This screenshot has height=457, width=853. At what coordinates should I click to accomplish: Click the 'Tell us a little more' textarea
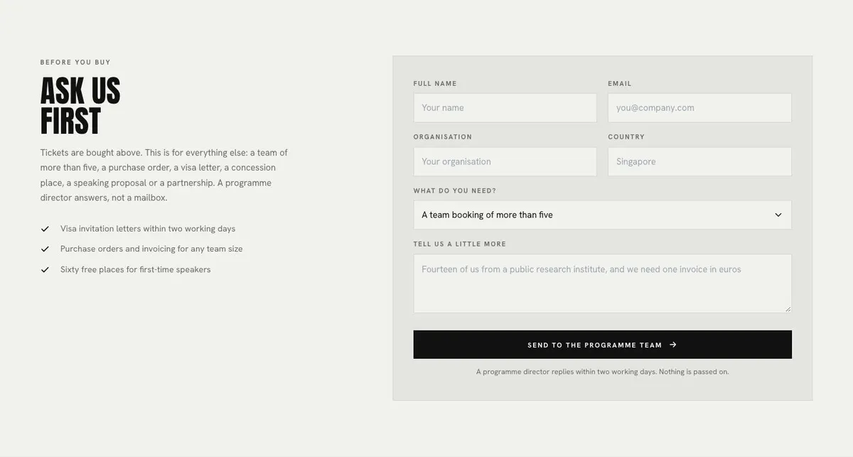(x=603, y=284)
